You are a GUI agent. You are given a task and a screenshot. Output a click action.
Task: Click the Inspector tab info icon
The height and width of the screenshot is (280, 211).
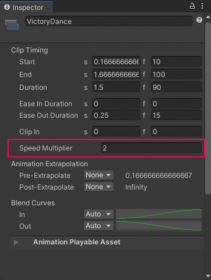pos(7,7)
